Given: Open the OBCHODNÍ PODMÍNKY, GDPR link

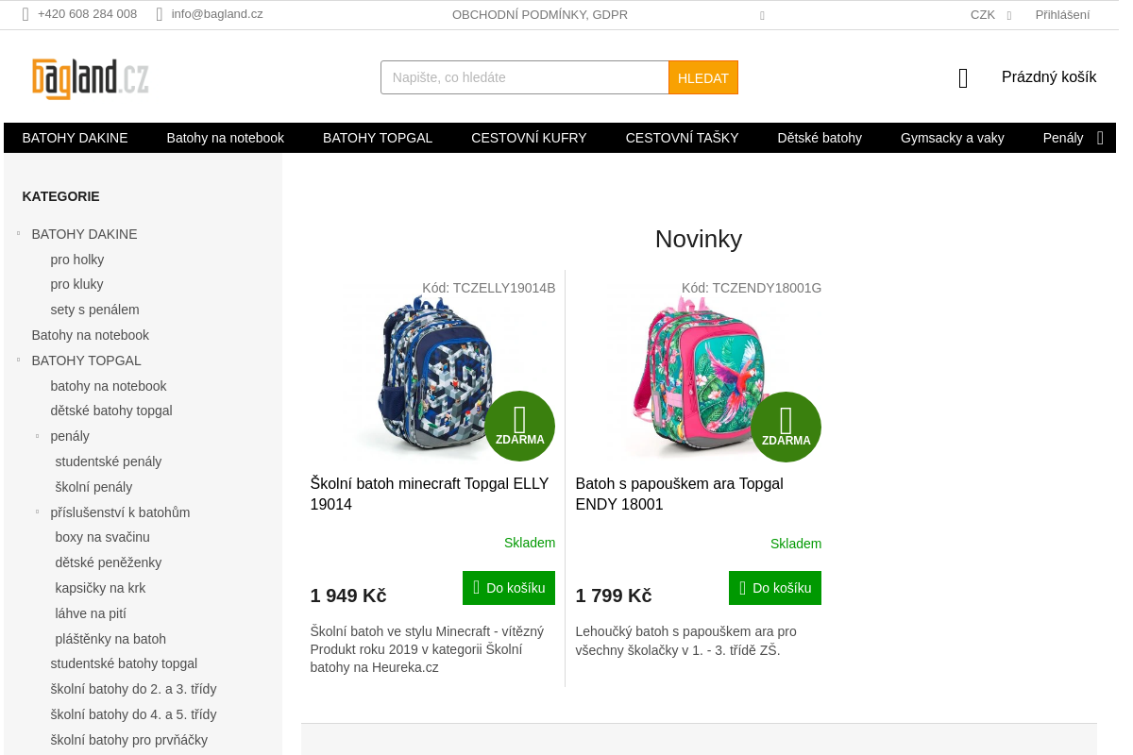Looking at the screenshot, I should (539, 14).
